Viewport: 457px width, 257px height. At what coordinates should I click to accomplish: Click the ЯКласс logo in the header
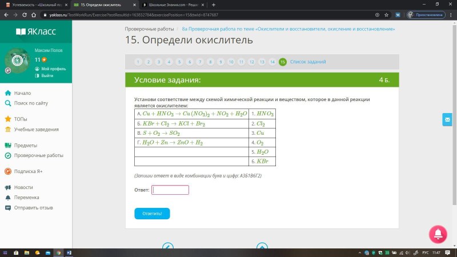pyautogui.click(x=35, y=31)
